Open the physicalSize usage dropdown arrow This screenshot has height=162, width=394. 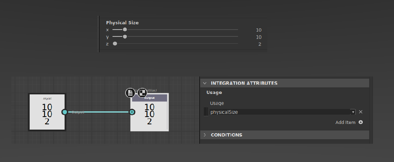(x=353, y=112)
